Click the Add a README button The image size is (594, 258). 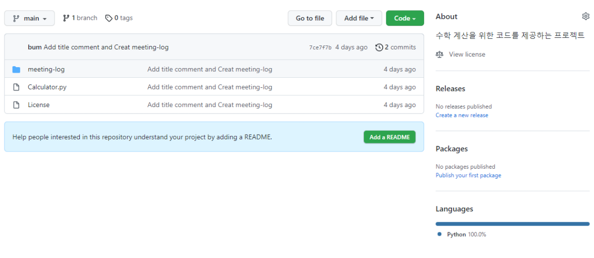[x=389, y=137]
